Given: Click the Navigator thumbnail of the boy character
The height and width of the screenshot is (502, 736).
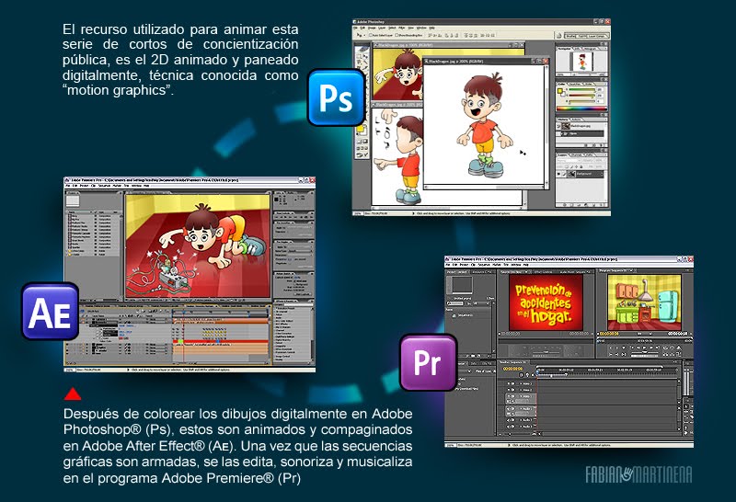Looking at the screenshot, I should tap(581, 62).
